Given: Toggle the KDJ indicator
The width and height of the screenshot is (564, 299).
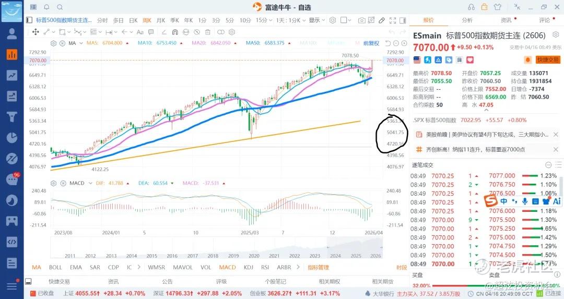Looking at the screenshot, I should 249,267.
